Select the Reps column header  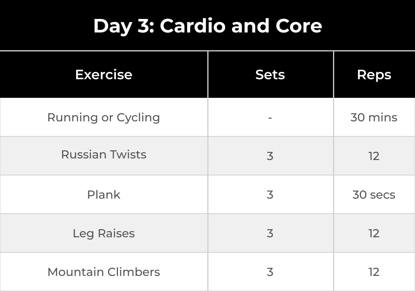coord(374,75)
